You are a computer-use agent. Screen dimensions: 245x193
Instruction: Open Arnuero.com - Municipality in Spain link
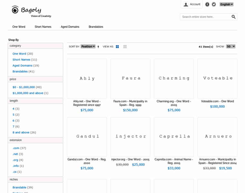coord(217,161)
